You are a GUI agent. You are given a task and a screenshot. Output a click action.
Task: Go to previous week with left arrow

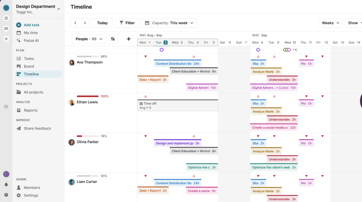coord(75,23)
